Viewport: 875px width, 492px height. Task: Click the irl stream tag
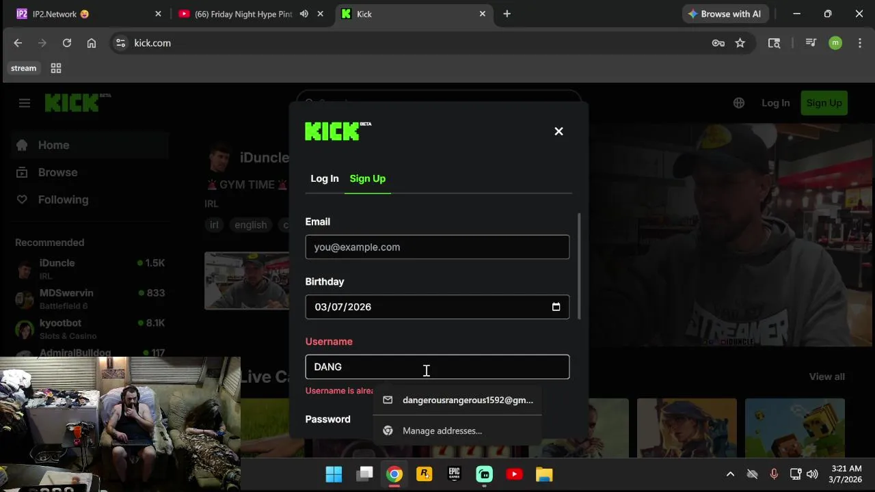(215, 225)
